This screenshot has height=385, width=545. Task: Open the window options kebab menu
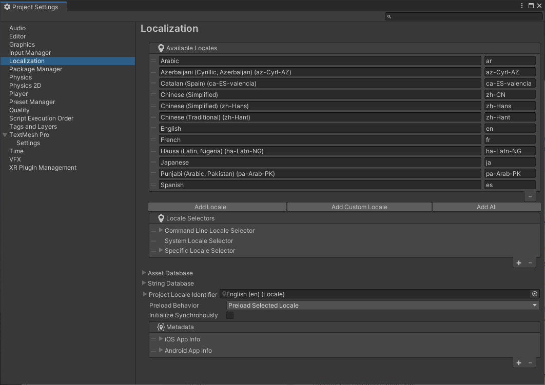[x=522, y=6]
